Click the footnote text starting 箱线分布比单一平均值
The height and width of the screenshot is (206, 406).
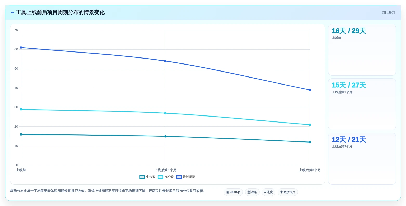108,191
